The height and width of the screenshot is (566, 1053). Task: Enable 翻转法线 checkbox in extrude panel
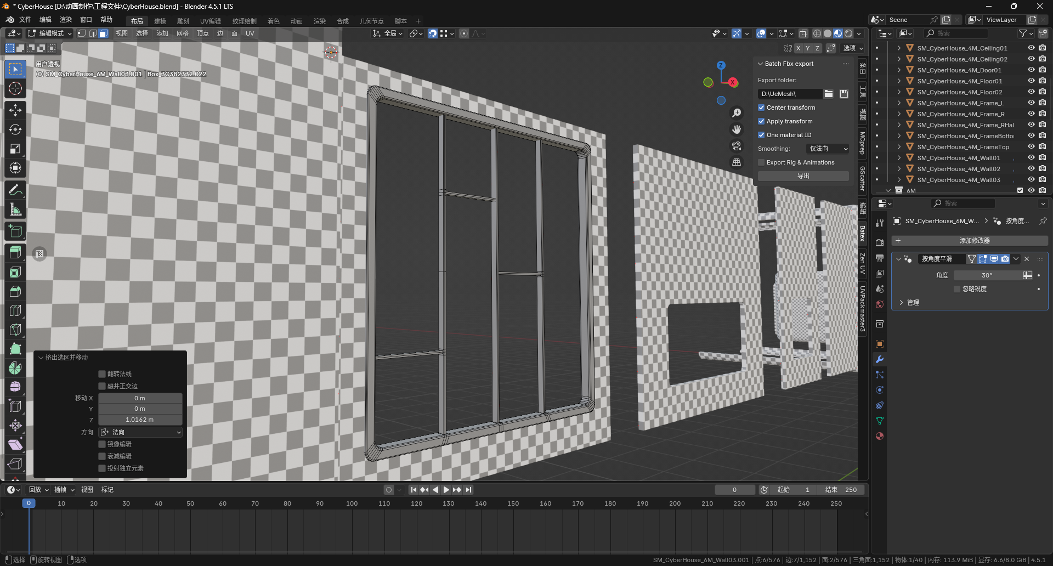point(102,374)
